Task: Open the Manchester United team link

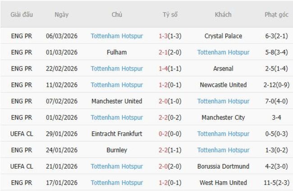Action: tap(117, 101)
